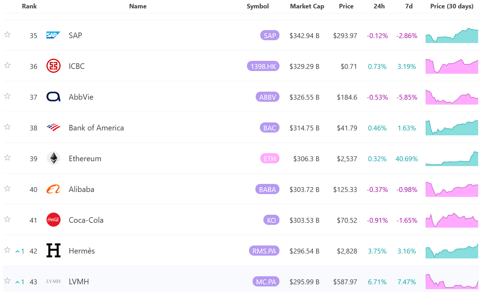Click the 1398.HK ticker badge
Screen dimensions: 482x292
[x=263, y=66]
